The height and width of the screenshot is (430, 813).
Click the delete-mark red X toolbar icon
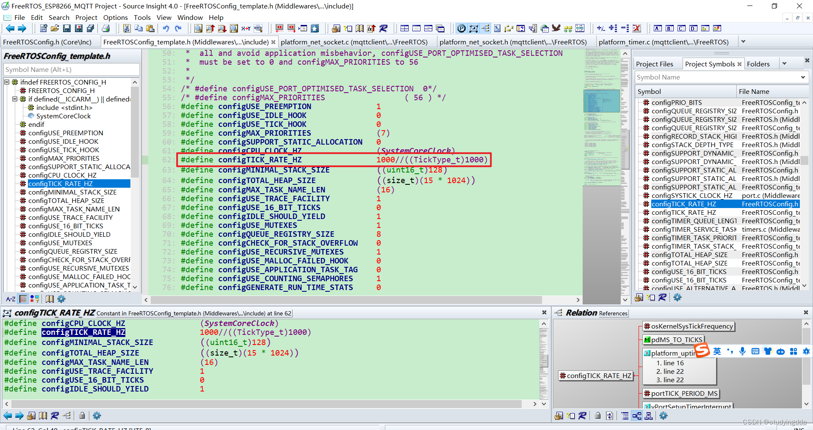tap(636, 28)
